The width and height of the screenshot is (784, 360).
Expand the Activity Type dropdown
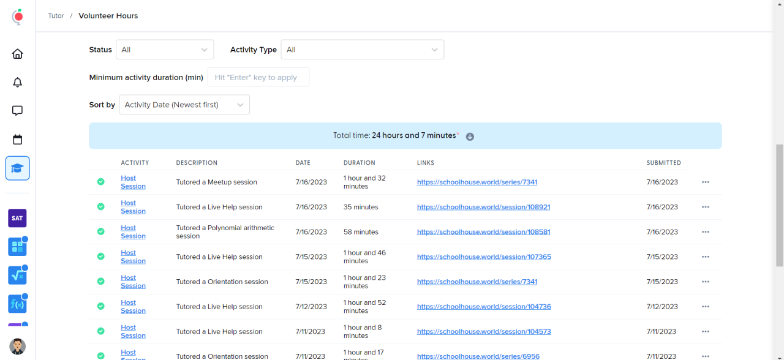coord(362,50)
